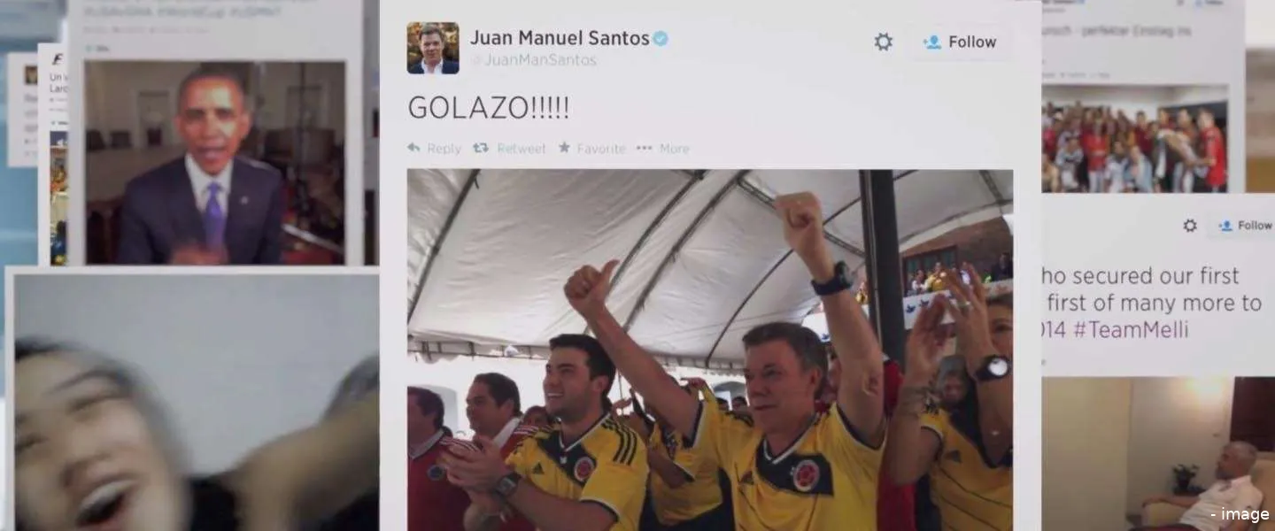Viewport: 1275px width, 531px height.
Task: Click the @JuanManSantos handle
Action: 533,60
